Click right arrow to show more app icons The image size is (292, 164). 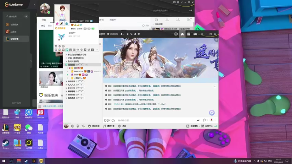click(97, 50)
